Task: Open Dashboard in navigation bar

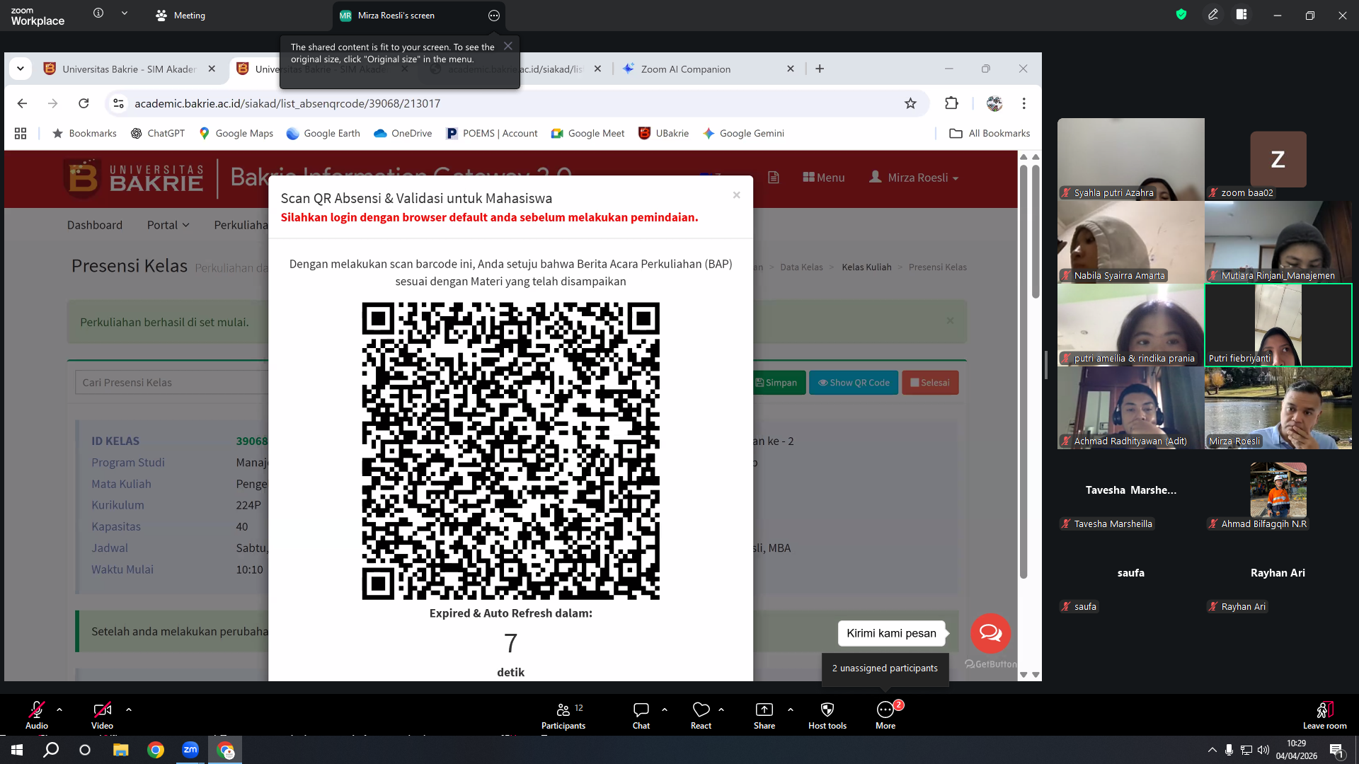Action: click(x=95, y=225)
